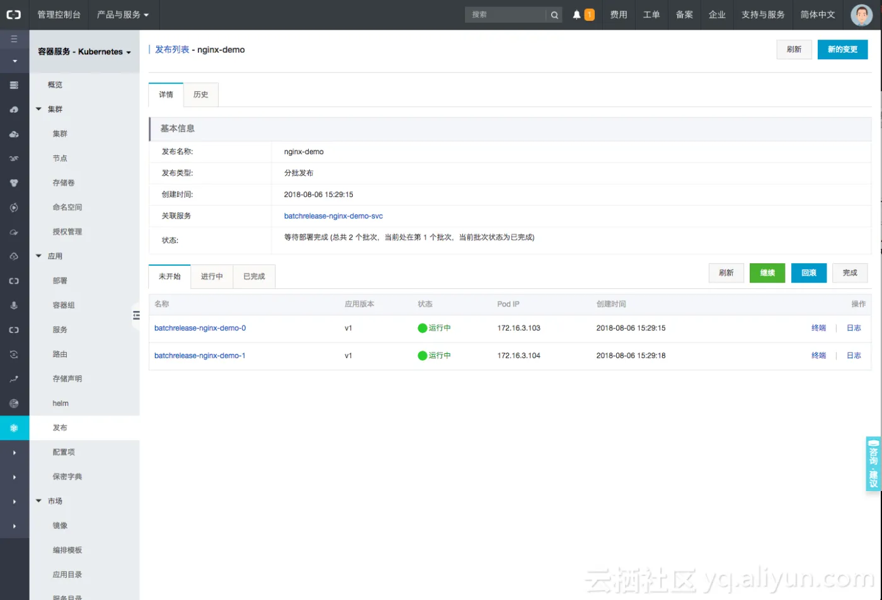Select the 进行中 tab
Image resolution: width=882 pixels, height=600 pixels.
click(212, 276)
